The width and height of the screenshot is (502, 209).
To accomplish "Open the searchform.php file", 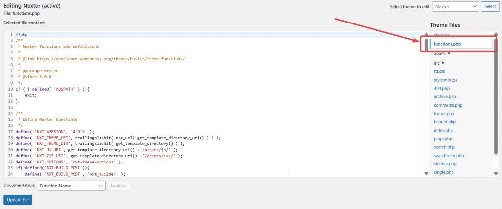I will (449, 156).
